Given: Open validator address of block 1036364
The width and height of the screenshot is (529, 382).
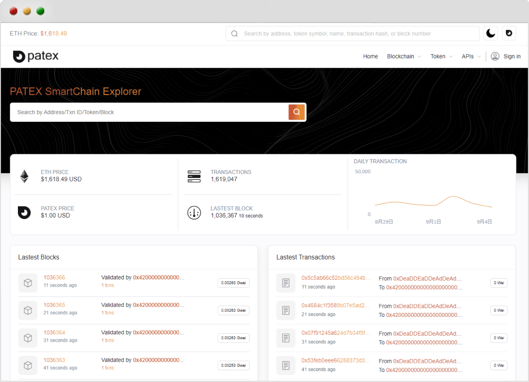Looking at the screenshot, I should click(x=159, y=333).
